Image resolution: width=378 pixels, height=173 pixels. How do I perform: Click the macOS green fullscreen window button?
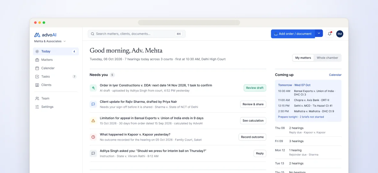(x=44, y=23)
